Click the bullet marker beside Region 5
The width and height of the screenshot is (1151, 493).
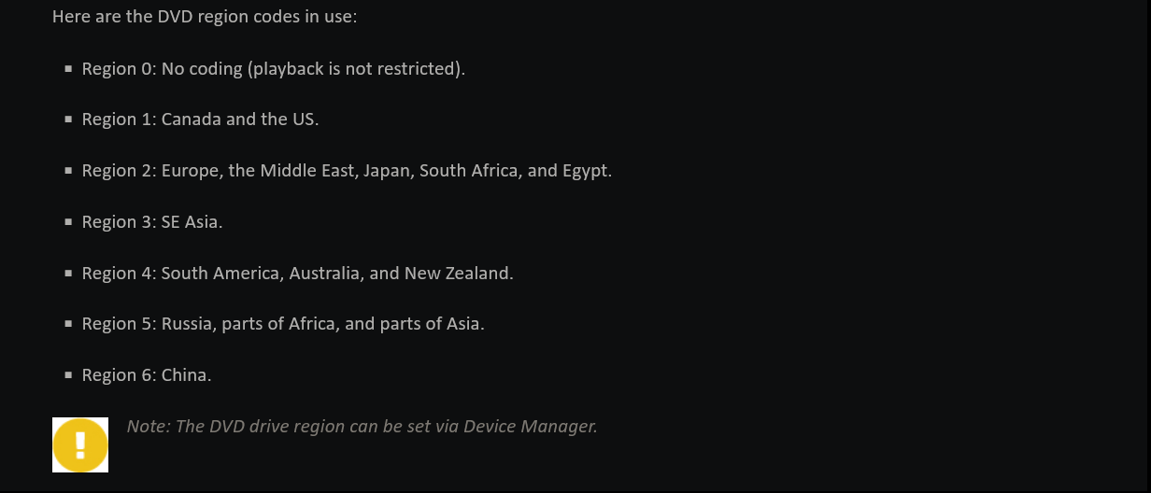click(69, 324)
